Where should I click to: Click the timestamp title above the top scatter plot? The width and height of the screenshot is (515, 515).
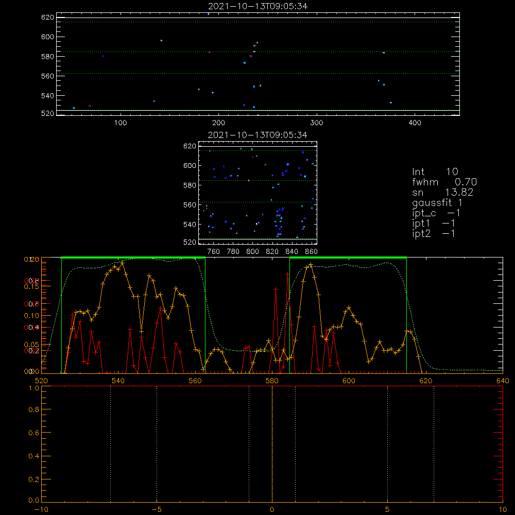(258, 6)
